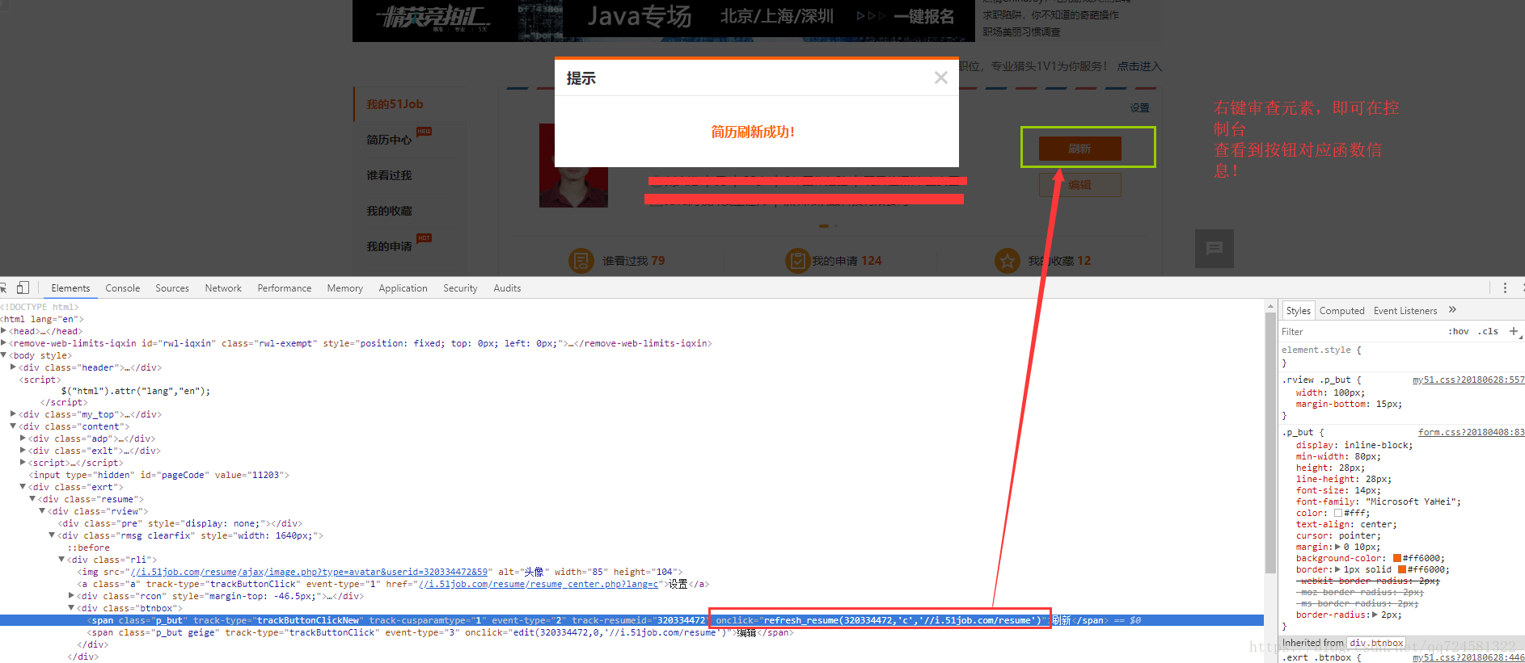Open the 谁看过我 79 stat icon
Image resolution: width=1525 pixels, height=663 pixels.
[x=581, y=261]
